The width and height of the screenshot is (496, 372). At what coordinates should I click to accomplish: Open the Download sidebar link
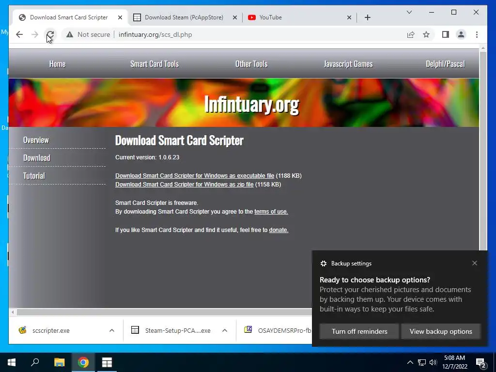click(x=37, y=158)
